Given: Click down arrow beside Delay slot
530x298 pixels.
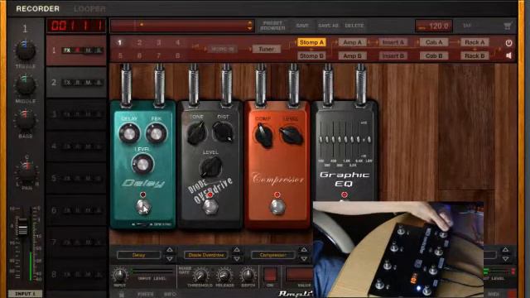Looking at the screenshot, I should click(x=170, y=259).
